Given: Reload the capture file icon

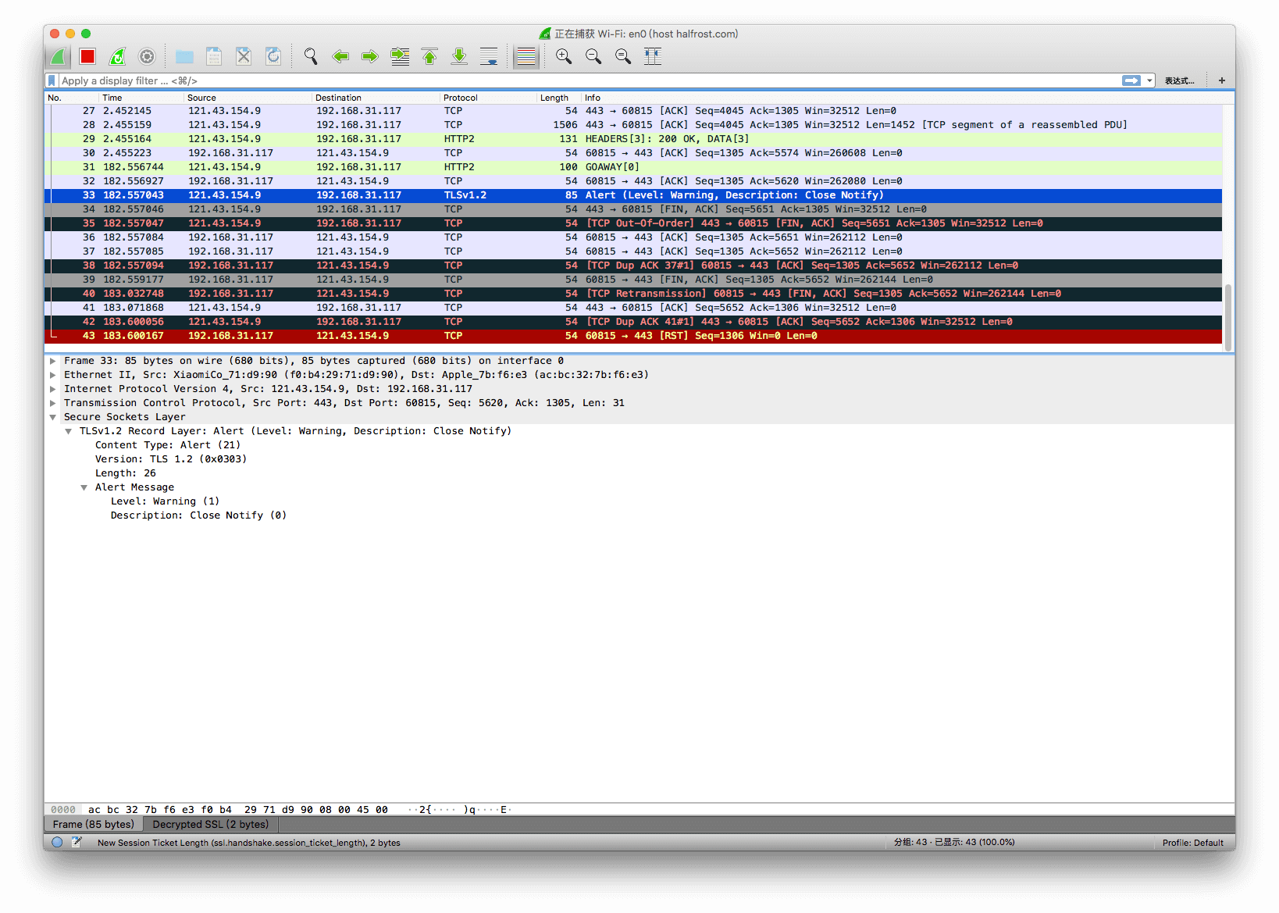Looking at the screenshot, I should pyautogui.click(x=273, y=56).
